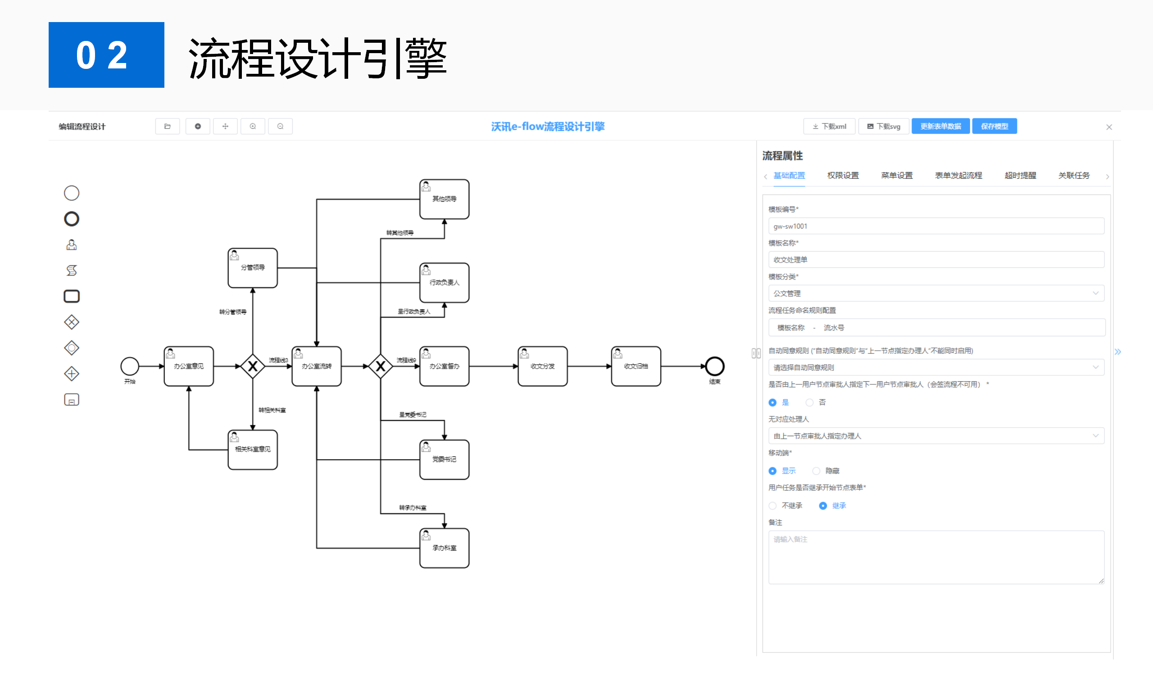This screenshot has width=1153, height=682.
Task: Choose parallel gateway plus diamond in palette
Action: pos(71,374)
